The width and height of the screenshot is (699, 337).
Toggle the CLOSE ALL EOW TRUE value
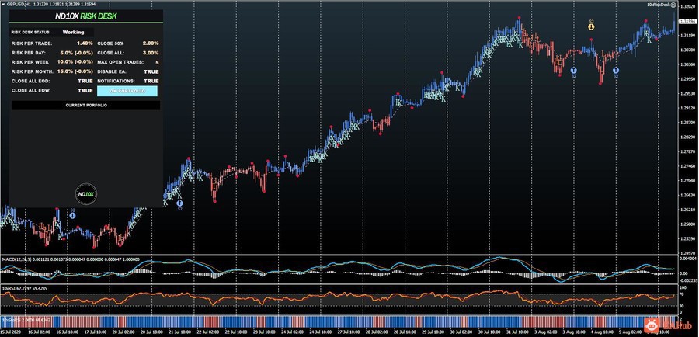[85, 91]
